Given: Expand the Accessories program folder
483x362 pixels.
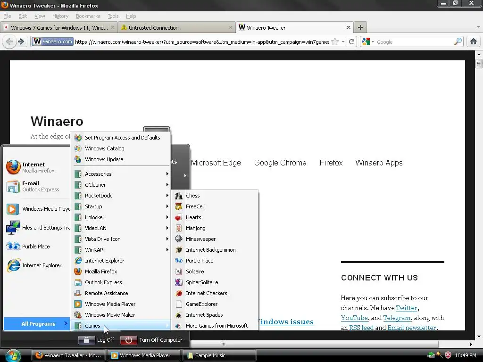Looking at the screenshot, I should pyautogui.click(x=121, y=174).
